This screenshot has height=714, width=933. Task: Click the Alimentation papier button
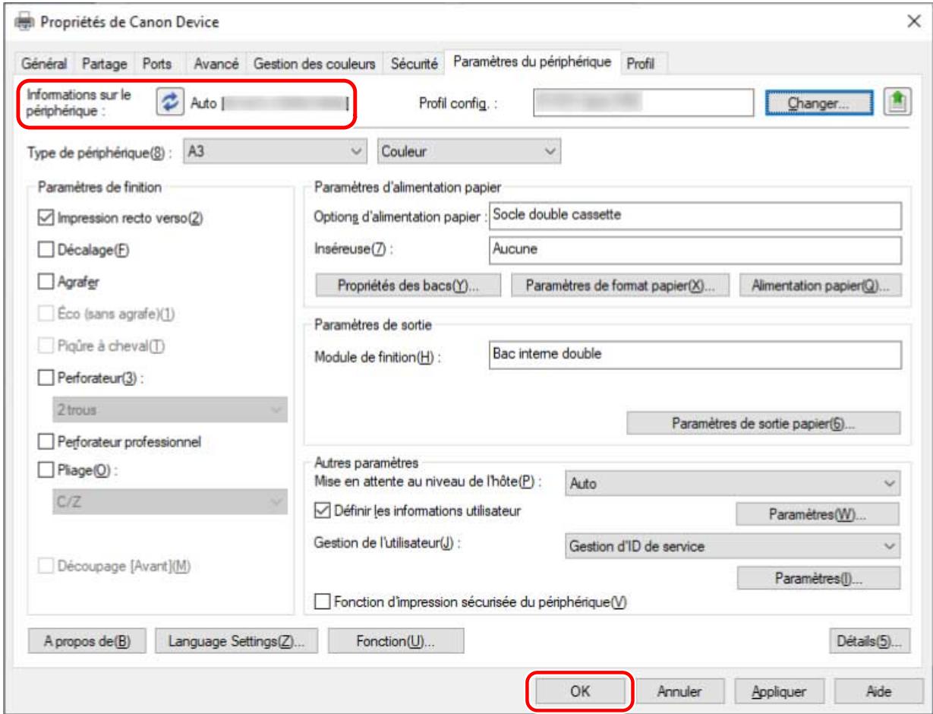pos(820,286)
